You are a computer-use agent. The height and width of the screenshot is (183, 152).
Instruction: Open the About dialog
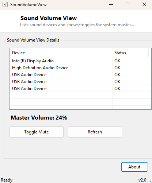[x=134, y=167]
